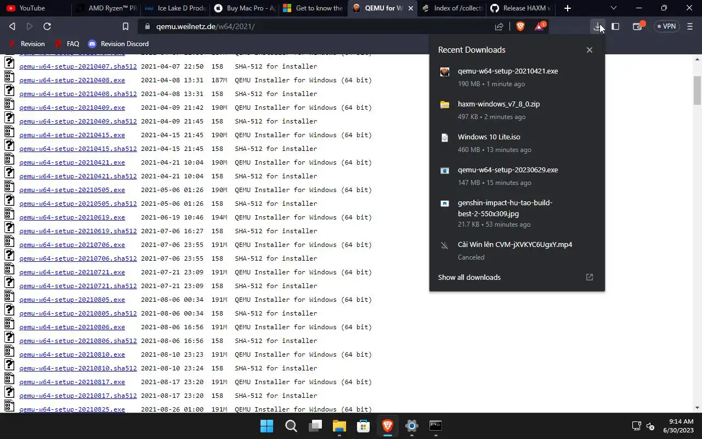Viewport: 702px width, 439px height.
Task: Reload the QEMU downloads page
Action: [x=47, y=26]
